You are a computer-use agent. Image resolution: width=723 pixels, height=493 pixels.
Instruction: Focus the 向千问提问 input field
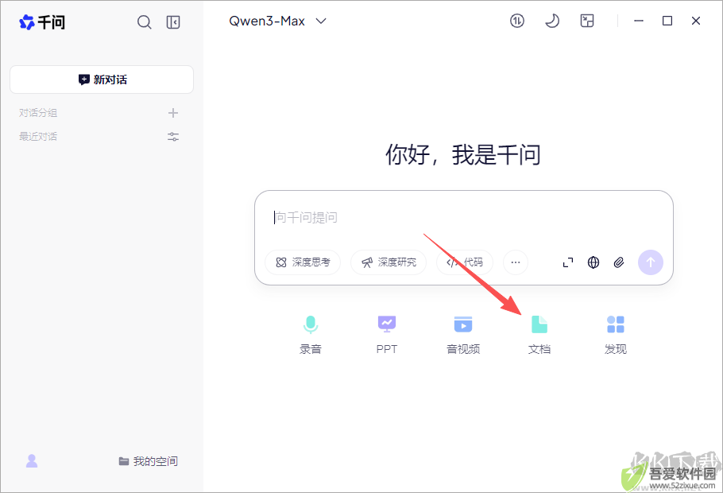click(x=463, y=217)
